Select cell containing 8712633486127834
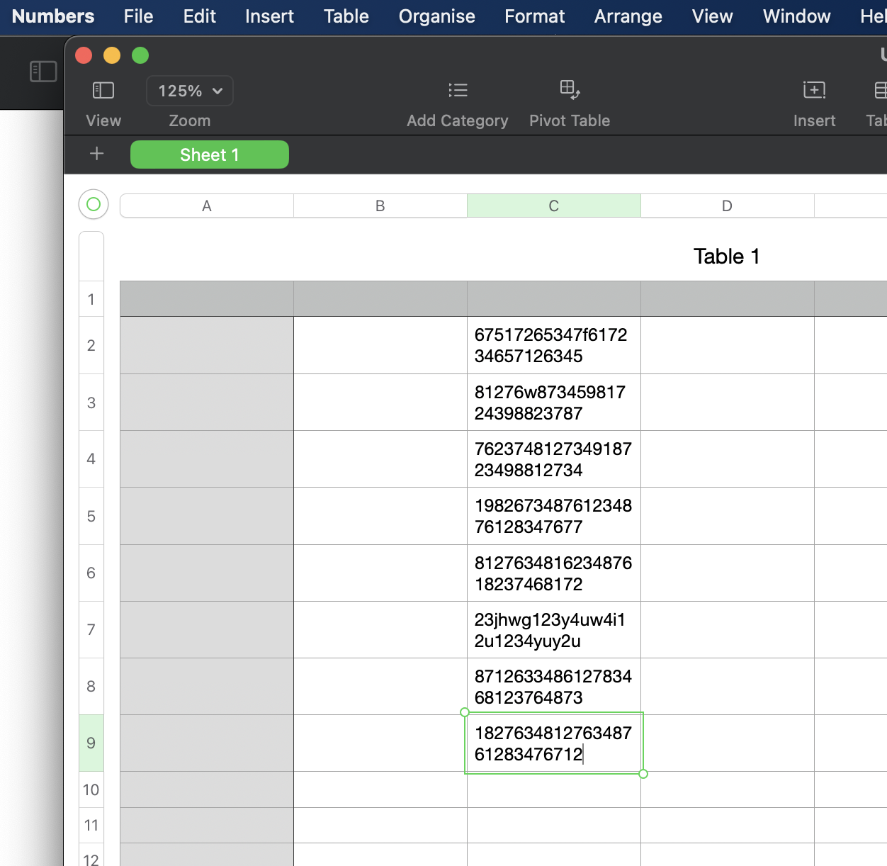Image resolution: width=887 pixels, height=866 pixels. tap(554, 687)
